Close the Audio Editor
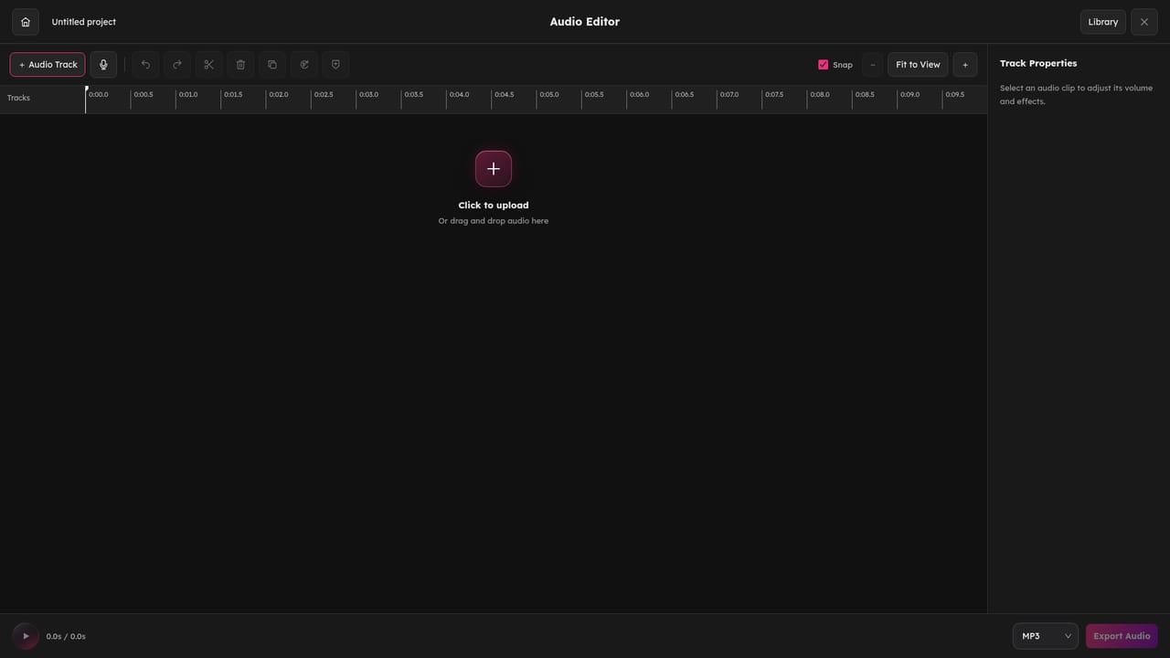This screenshot has height=658, width=1170. click(1144, 22)
